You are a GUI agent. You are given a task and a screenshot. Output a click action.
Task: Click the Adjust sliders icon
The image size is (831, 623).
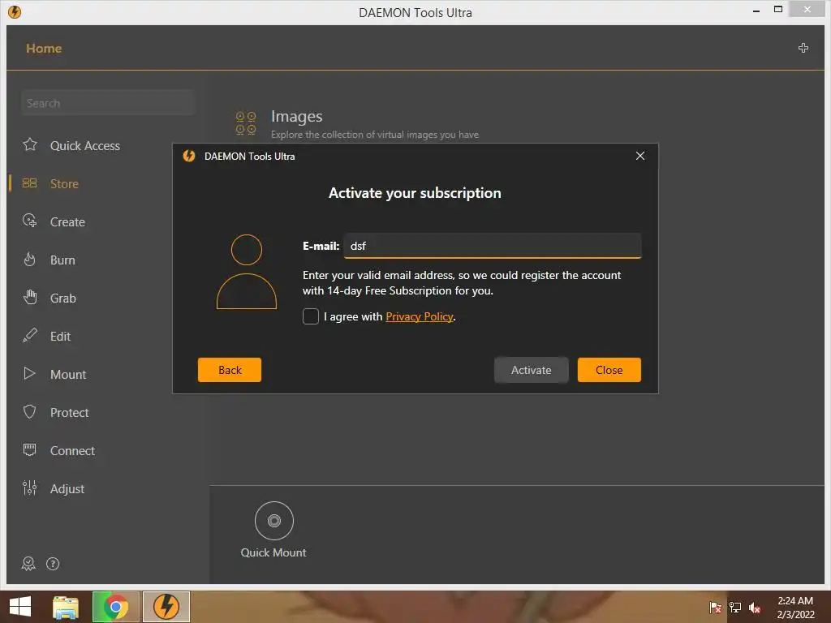point(30,488)
